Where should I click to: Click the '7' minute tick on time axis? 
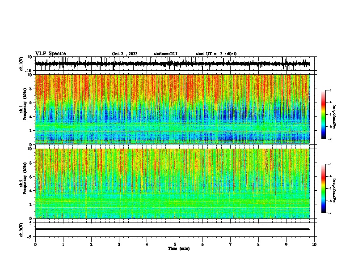[231, 244]
